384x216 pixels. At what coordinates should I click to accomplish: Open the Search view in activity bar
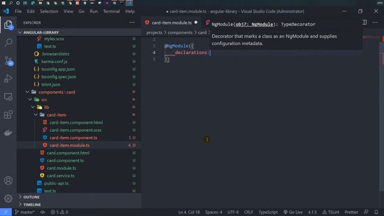8,43
